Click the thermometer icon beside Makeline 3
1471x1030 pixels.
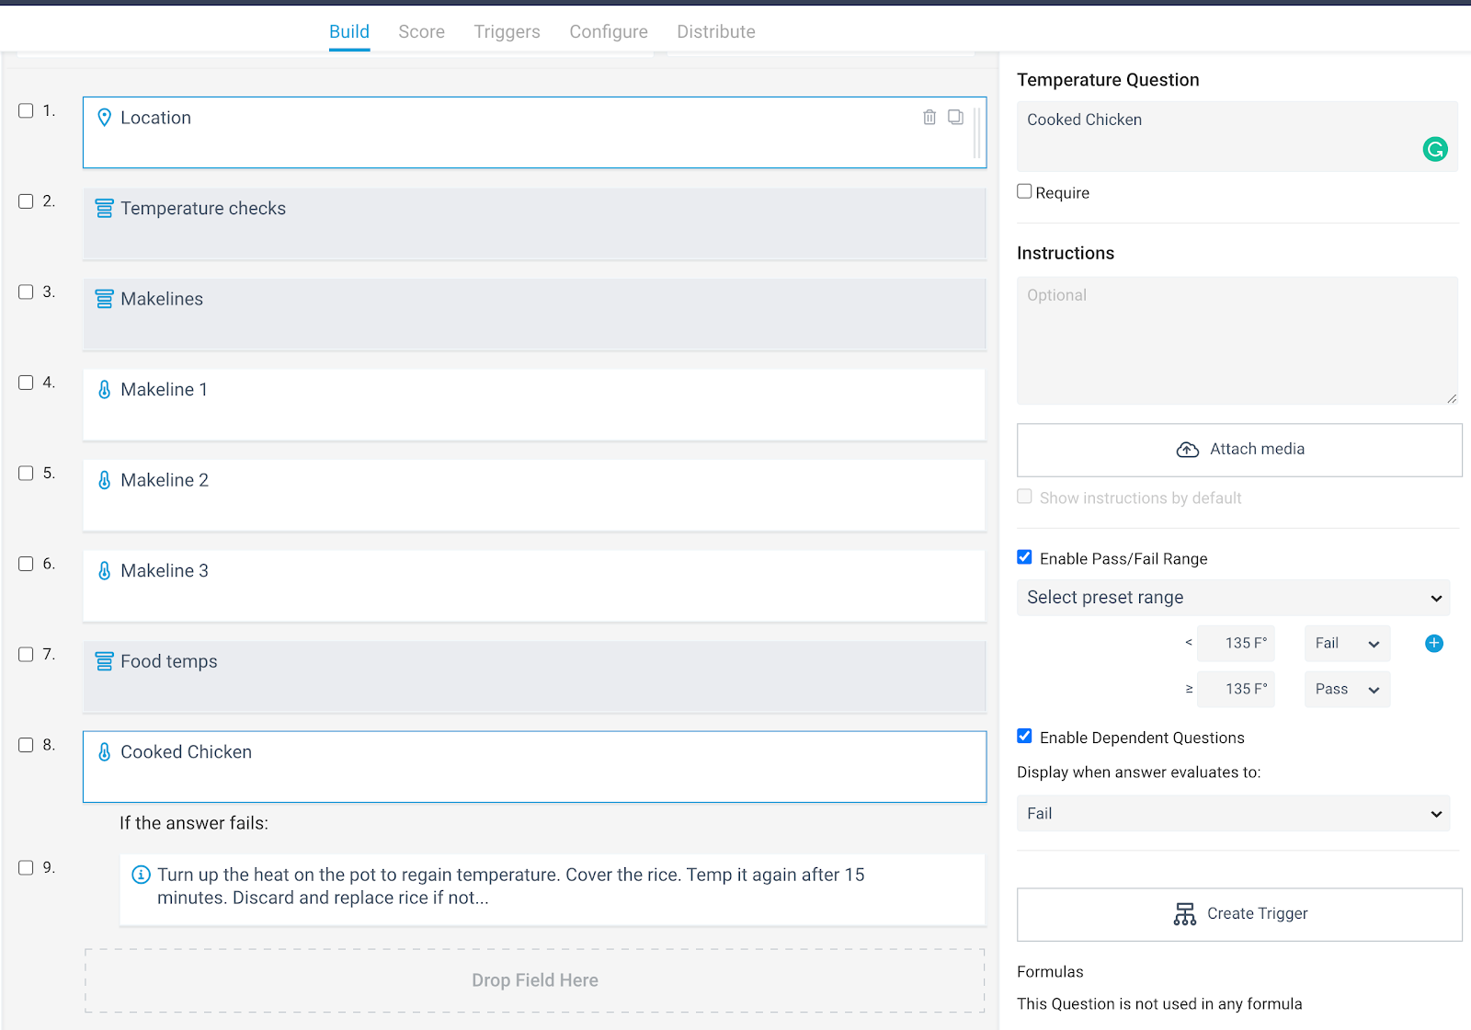(105, 571)
